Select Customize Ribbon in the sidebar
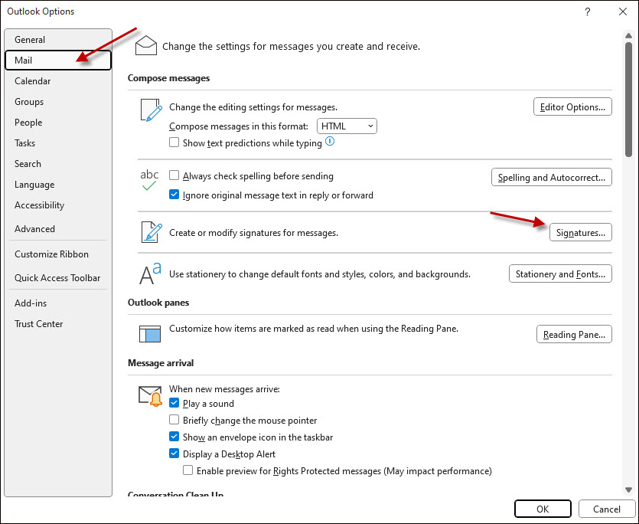Image resolution: width=639 pixels, height=524 pixels. (58, 254)
